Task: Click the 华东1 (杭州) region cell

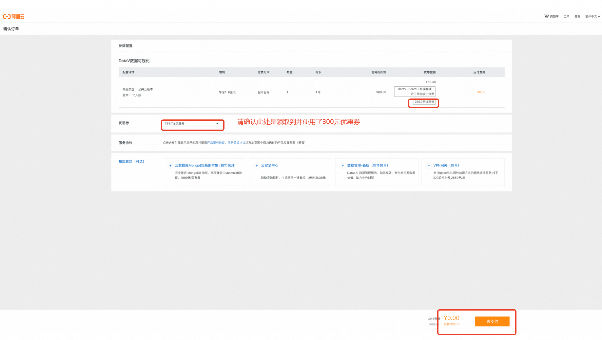Action: [228, 92]
